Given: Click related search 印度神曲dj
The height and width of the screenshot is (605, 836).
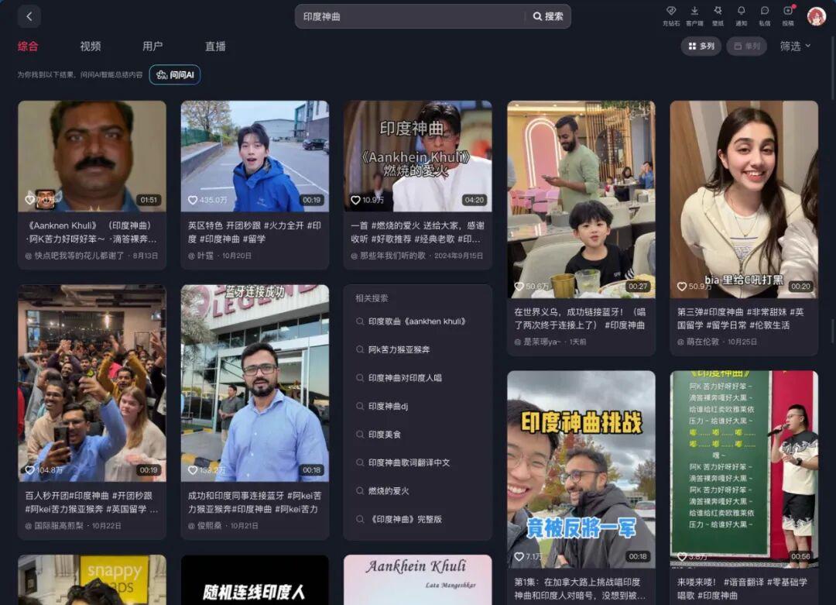Looking at the screenshot, I should point(388,406).
